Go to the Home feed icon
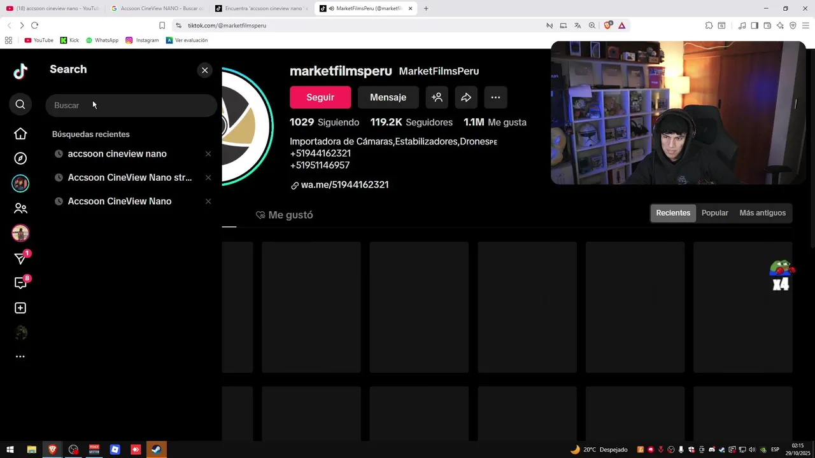Viewport: 815px width, 458px height. [x=20, y=134]
